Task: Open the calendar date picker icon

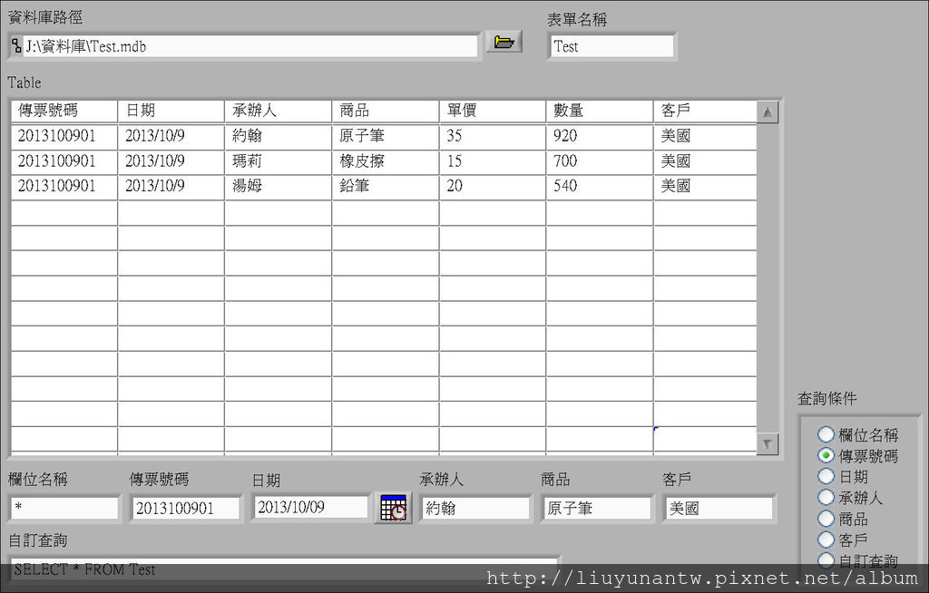Action: coord(394,509)
